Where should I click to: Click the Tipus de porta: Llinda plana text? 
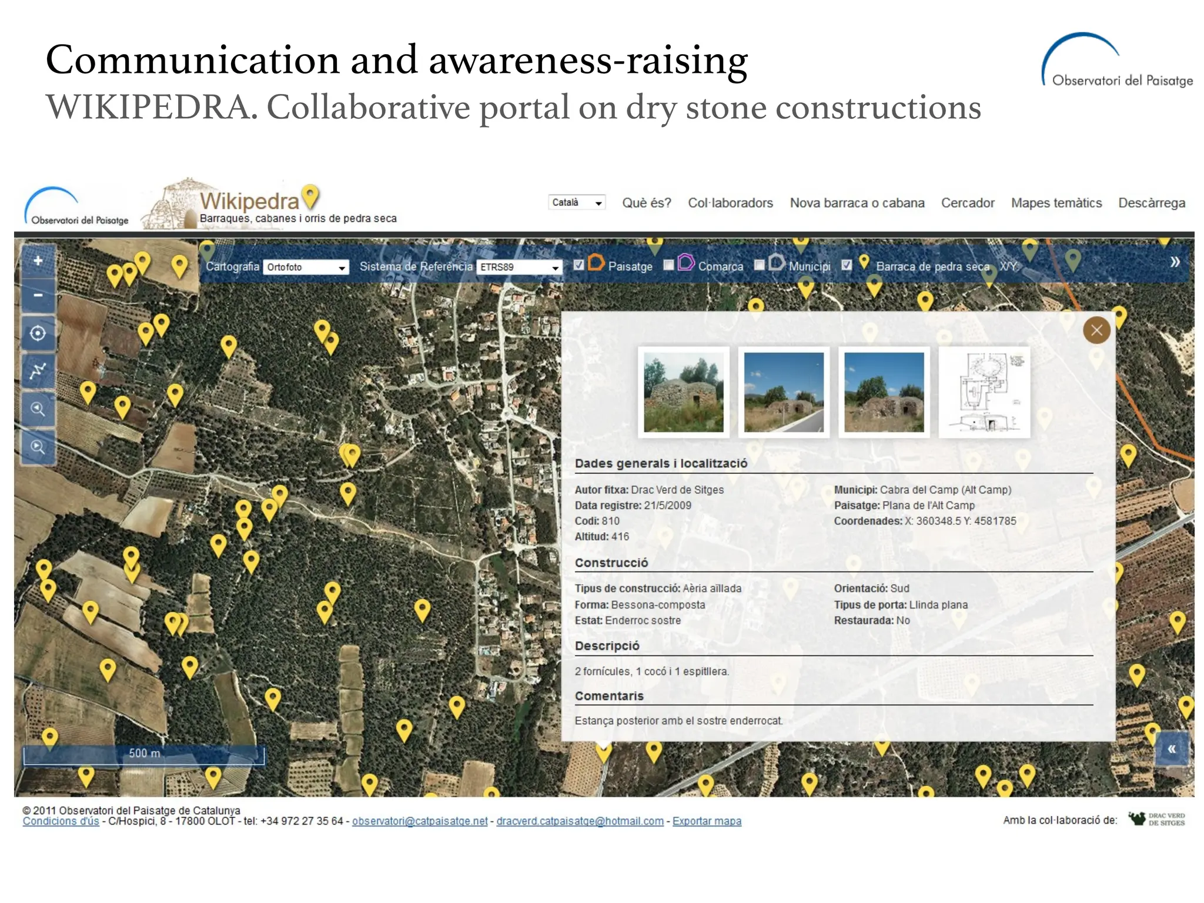click(901, 605)
